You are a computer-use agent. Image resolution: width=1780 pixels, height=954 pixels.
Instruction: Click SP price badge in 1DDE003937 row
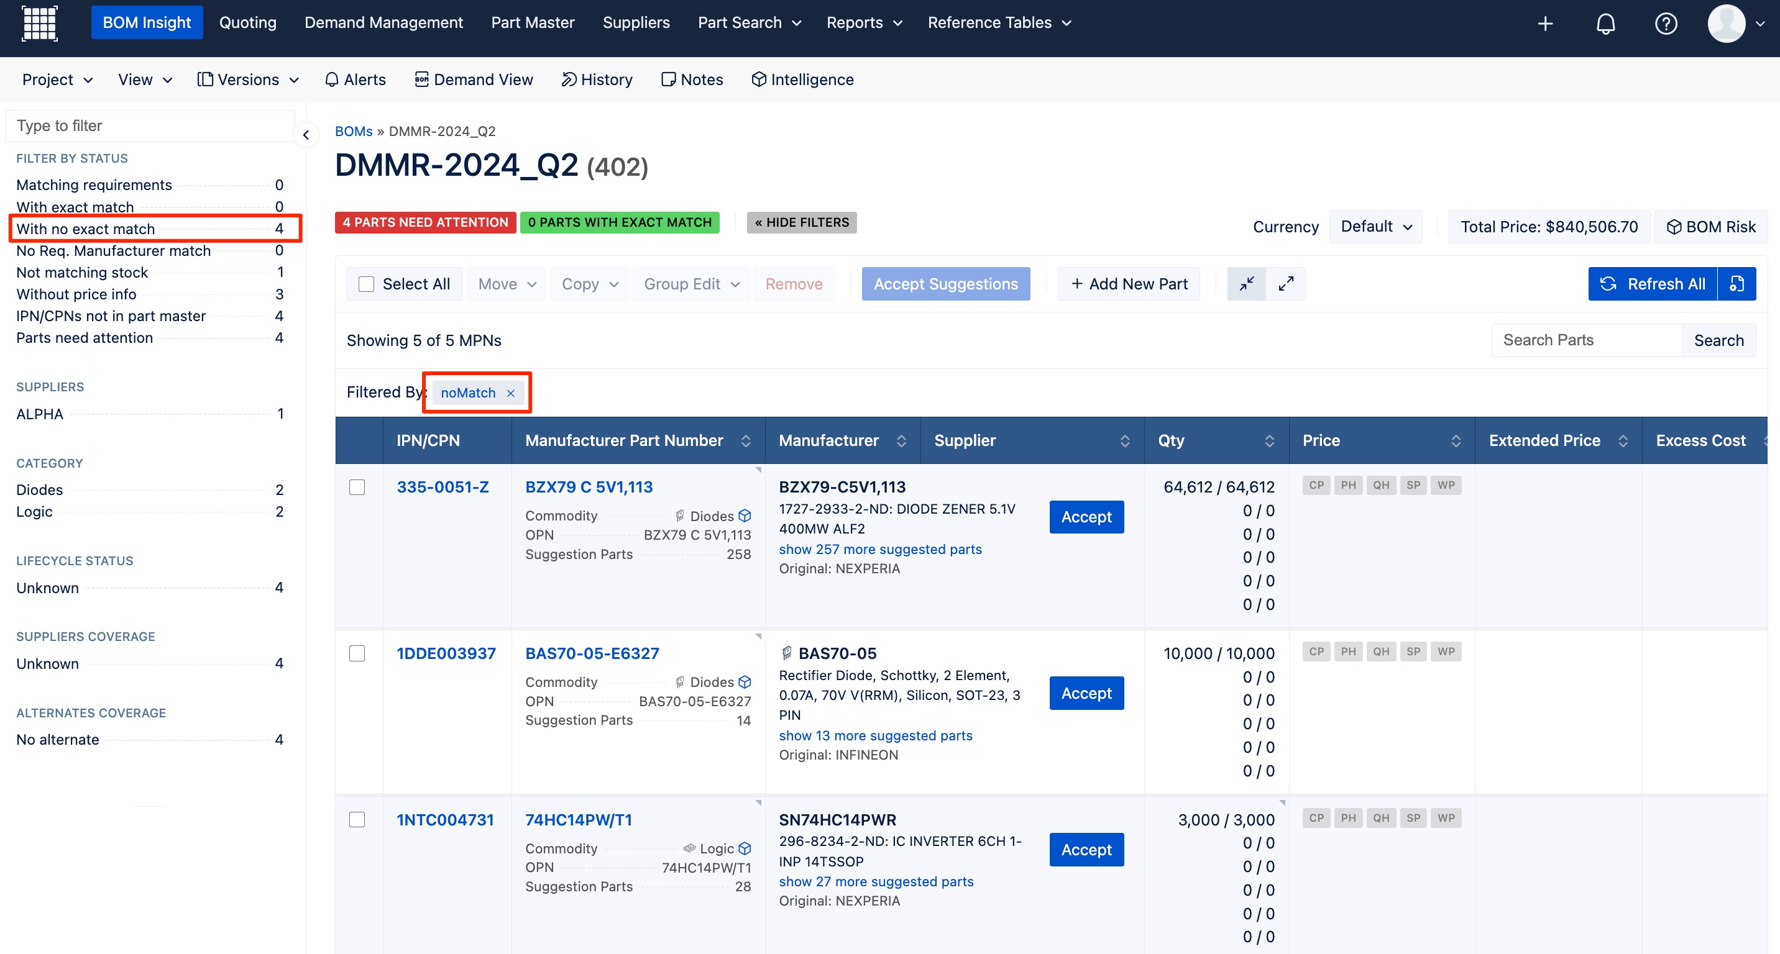pos(1413,652)
